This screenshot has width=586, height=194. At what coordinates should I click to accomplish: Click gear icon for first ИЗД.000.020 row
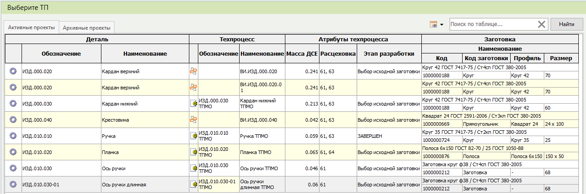pyautogui.click(x=13, y=71)
